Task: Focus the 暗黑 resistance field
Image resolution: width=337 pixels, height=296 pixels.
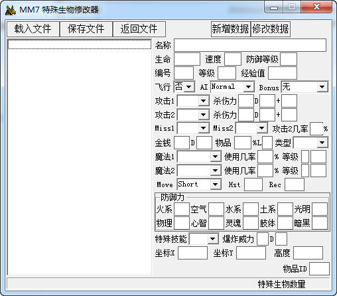Action: [320, 223]
